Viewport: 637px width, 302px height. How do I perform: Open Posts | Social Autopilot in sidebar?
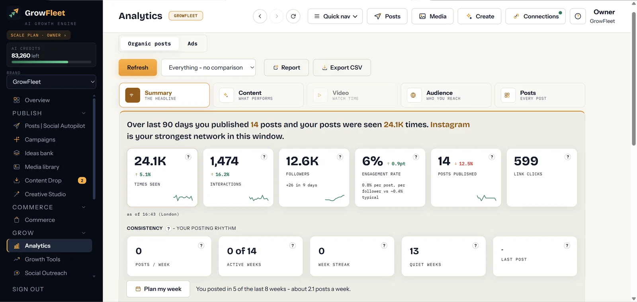pyautogui.click(x=49, y=126)
